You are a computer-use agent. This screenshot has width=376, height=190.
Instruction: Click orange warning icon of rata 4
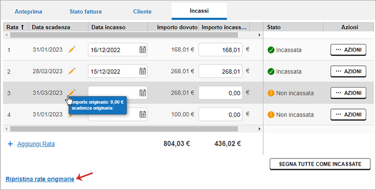click(271, 115)
